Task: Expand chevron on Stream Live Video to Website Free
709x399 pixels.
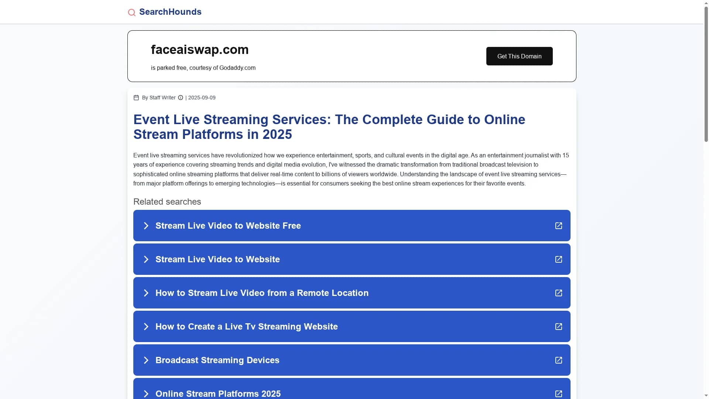Action: (146, 226)
